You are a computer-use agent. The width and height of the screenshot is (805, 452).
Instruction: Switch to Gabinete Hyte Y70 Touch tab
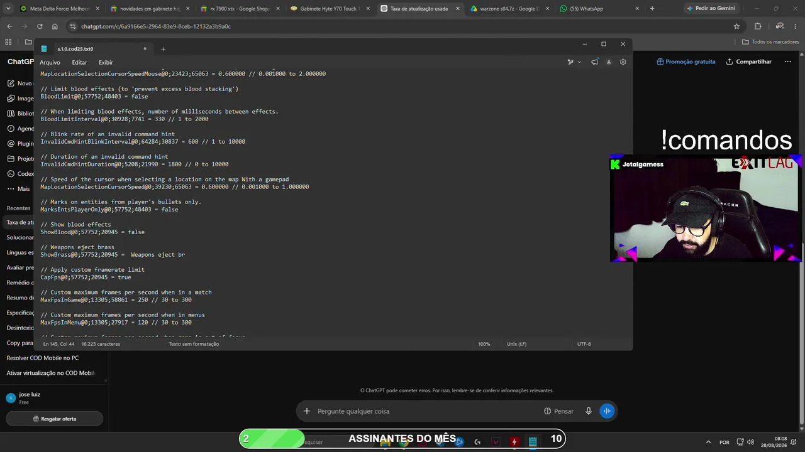coord(329,9)
